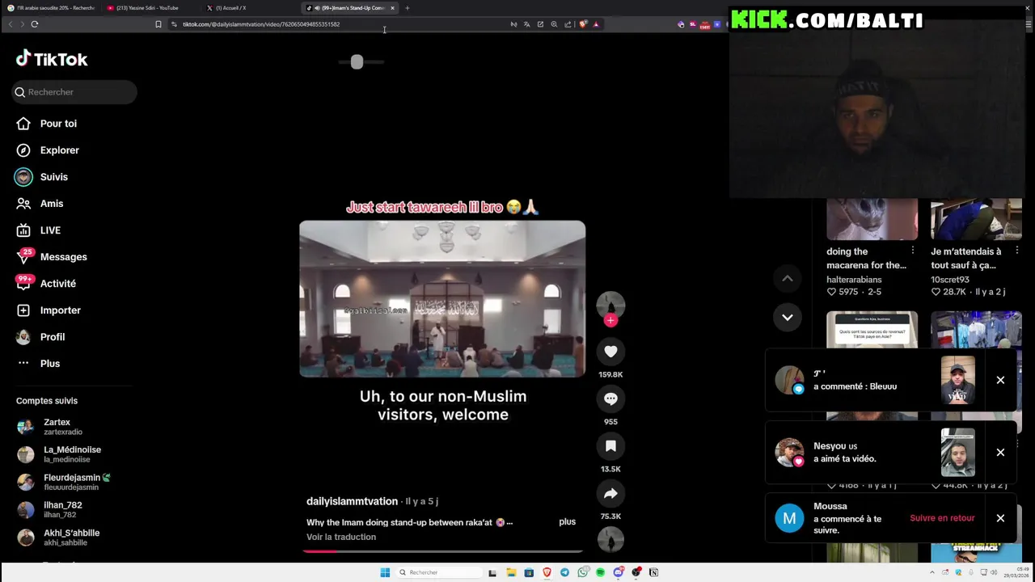
Task: Open the spinning sound disc icon
Action: click(x=610, y=539)
